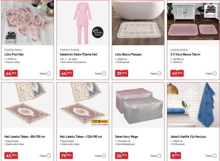Click Casilda Home logo on Visco bath set
Image resolution: width=220 pixels, height=161 pixels.
(x=210, y=9)
